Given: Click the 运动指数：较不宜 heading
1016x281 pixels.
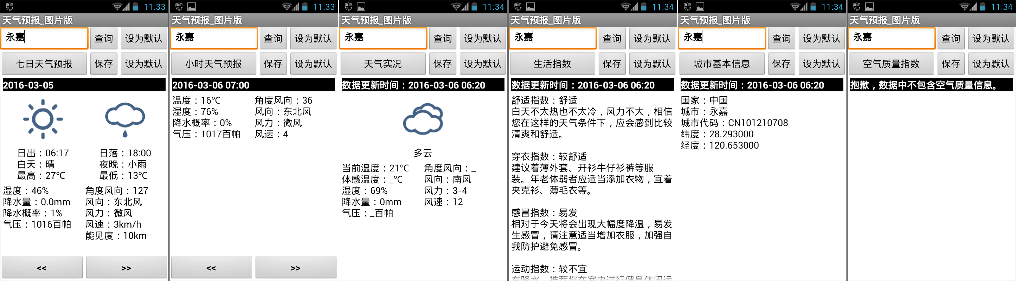Looking at the screenshot, I should point(549,269).
